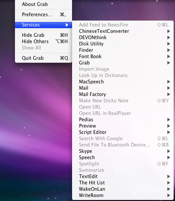Click Send File To Bluetooth Device…
The image size is (175, 201).
(x=123, y=145)
